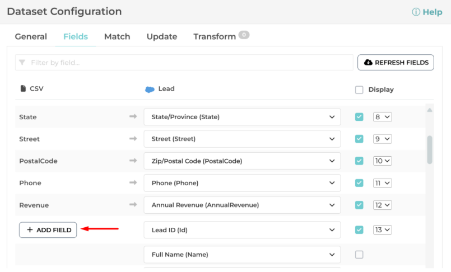Viewport: 451px width, 272px height.
Task: Open the General tab
Action: tap(31, 36)
